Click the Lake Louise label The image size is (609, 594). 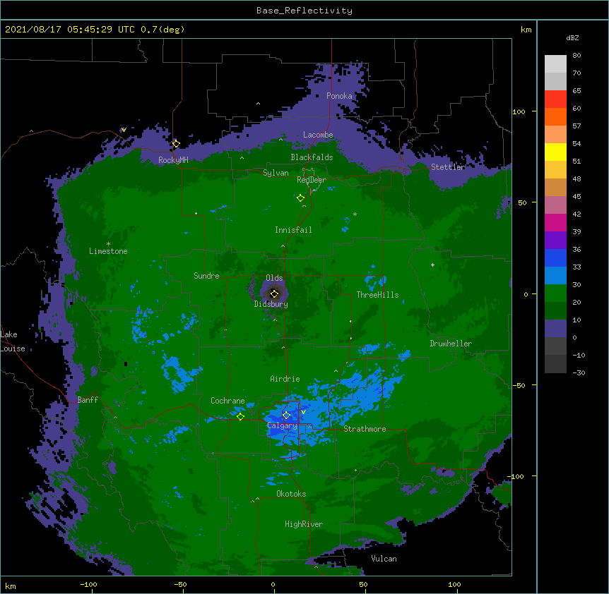pos(13,341)
